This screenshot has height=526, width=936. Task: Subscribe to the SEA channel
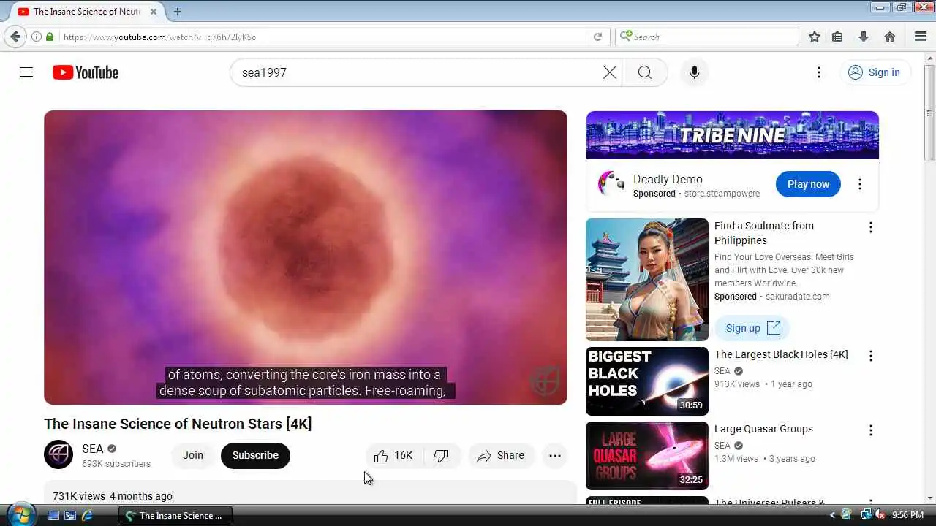click(x=255, y=455)
